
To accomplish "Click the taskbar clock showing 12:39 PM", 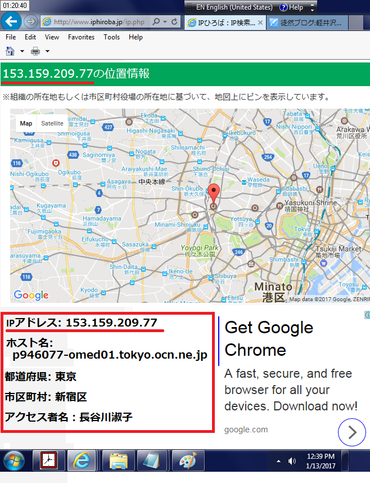I will pos(321,461).
